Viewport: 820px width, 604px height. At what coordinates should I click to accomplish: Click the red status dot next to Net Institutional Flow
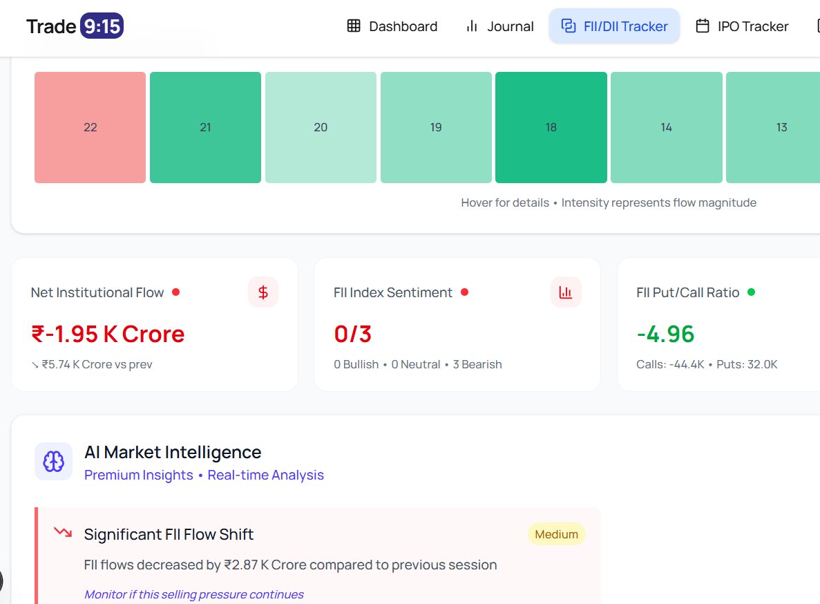[176, 292]
